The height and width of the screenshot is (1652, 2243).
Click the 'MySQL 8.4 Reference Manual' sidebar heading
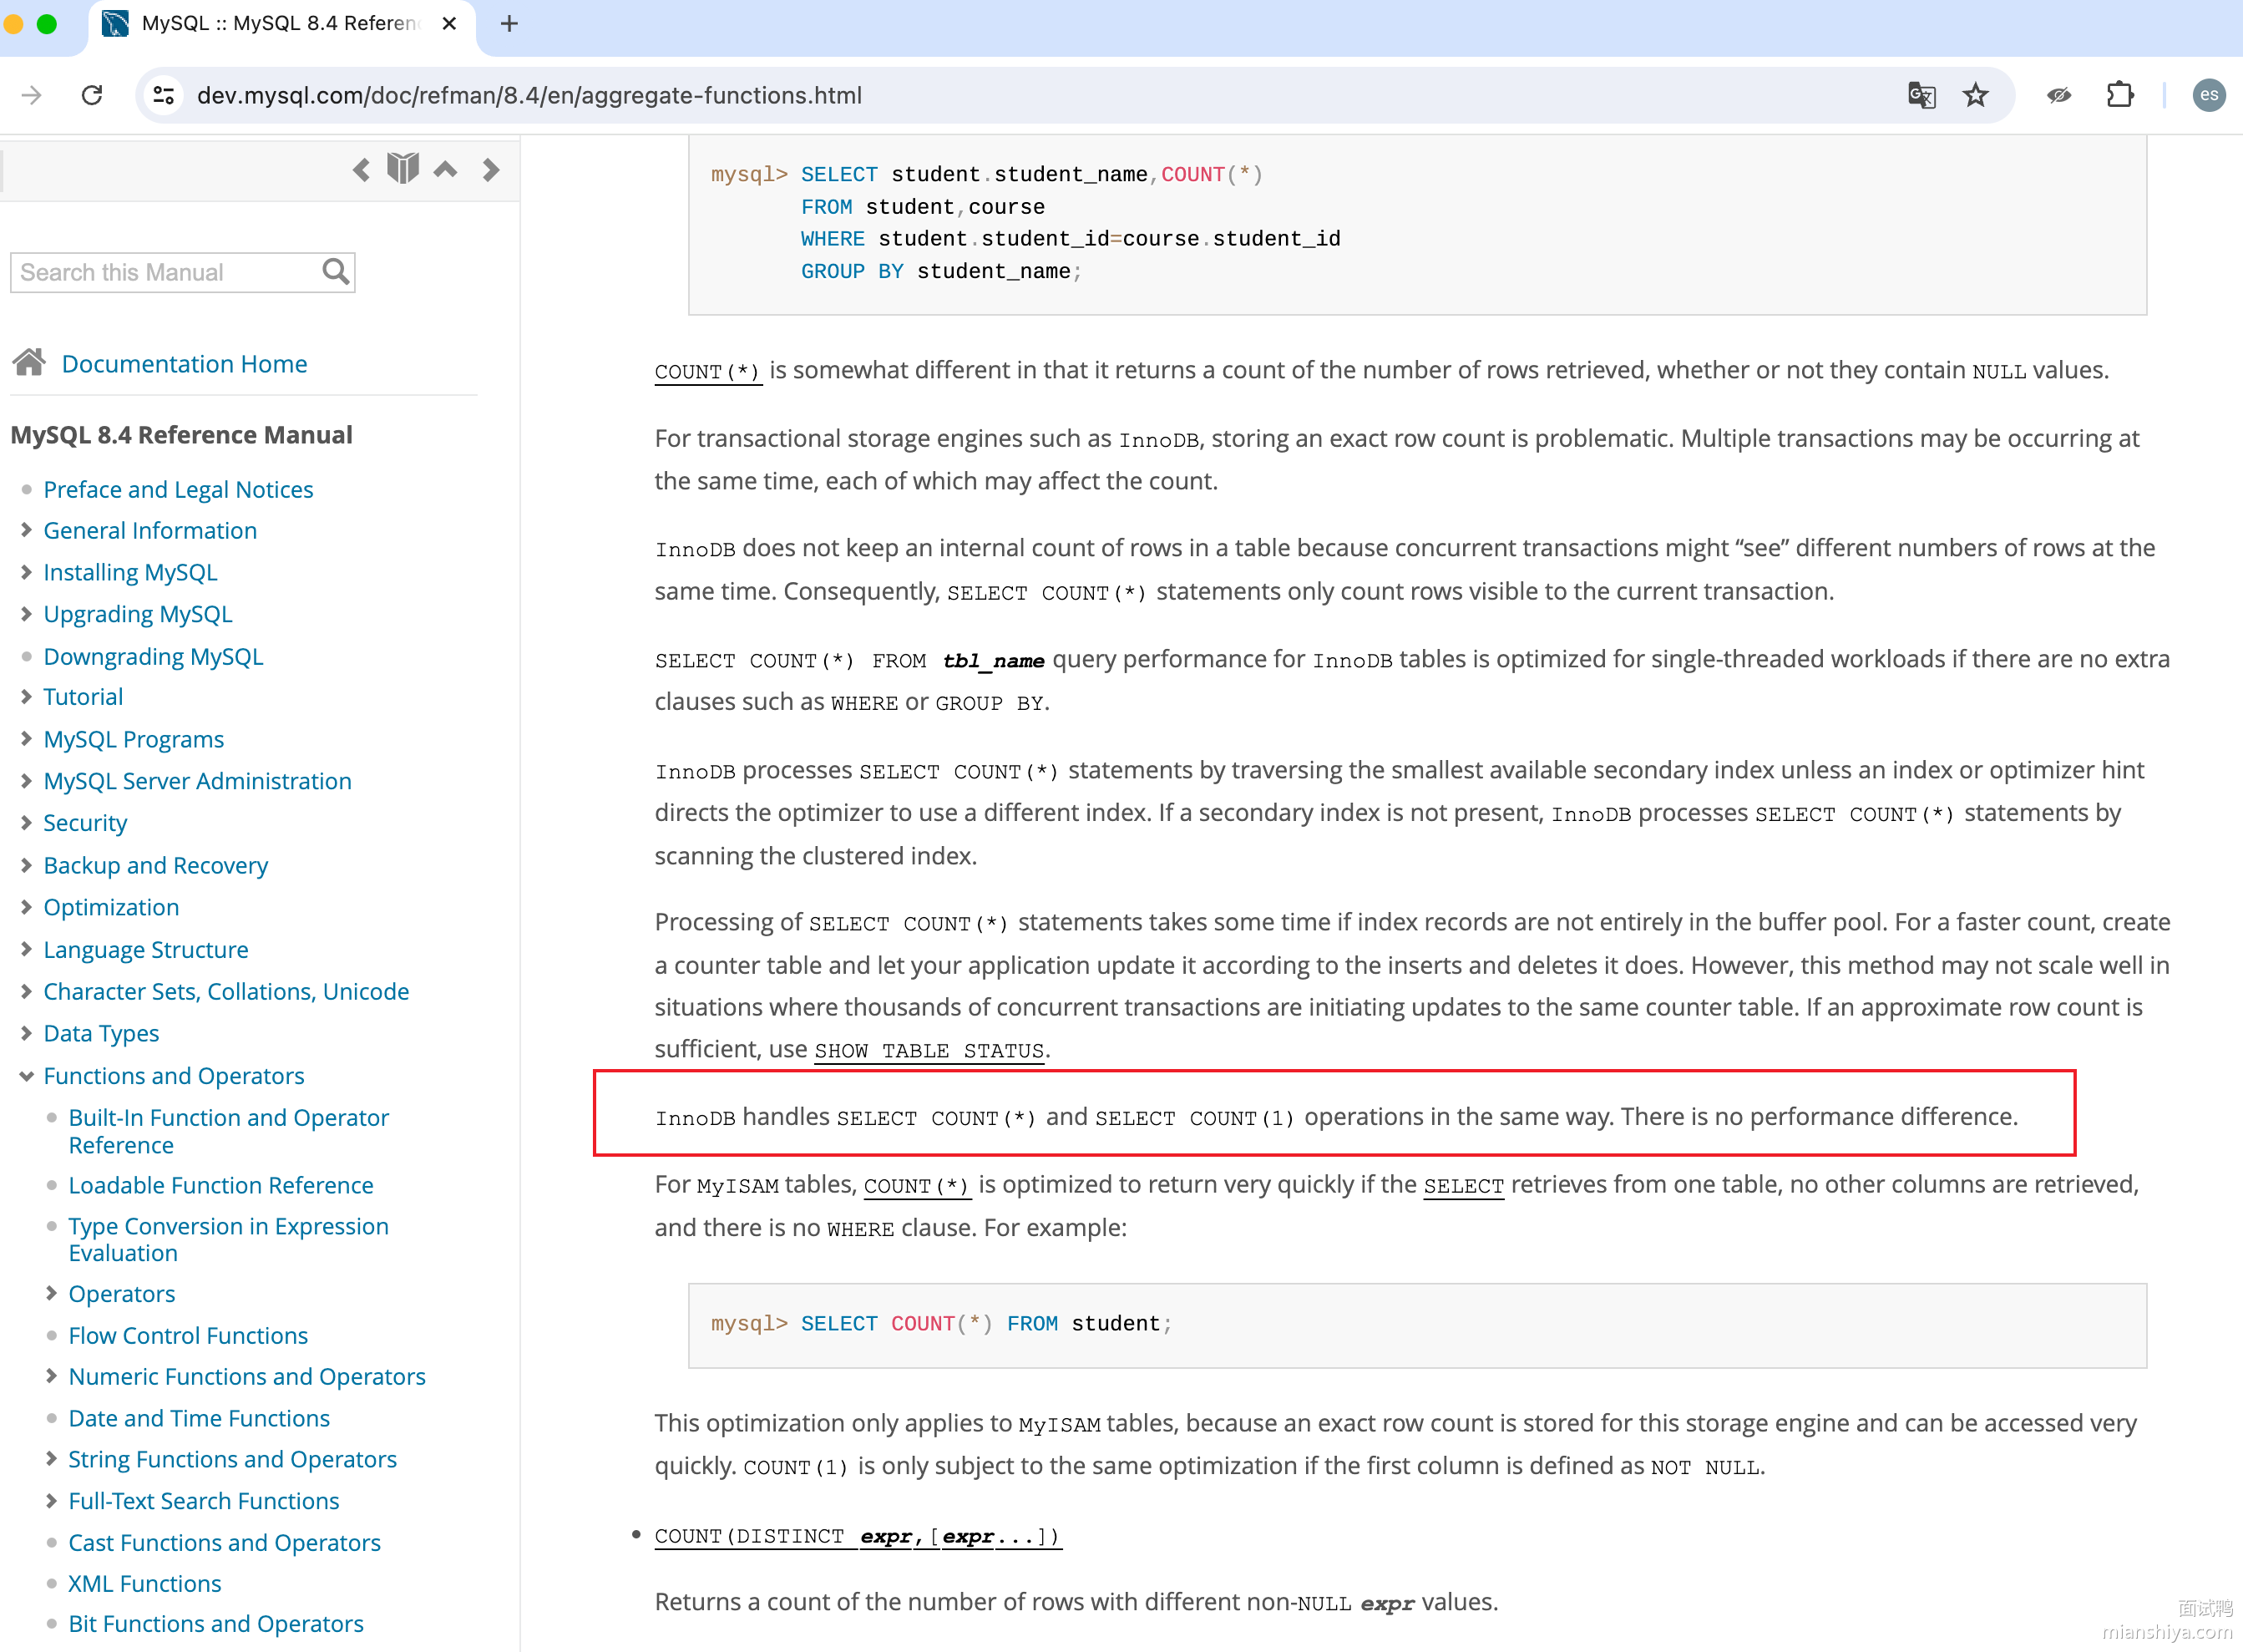click(181, 435)
